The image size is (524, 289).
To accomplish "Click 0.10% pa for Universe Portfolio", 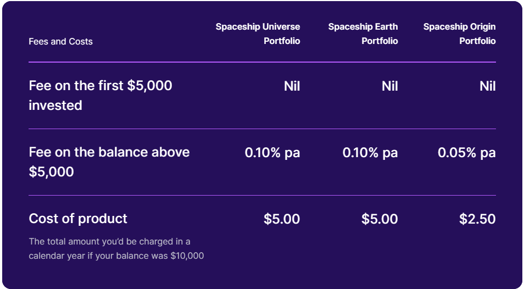I will 272,153.
